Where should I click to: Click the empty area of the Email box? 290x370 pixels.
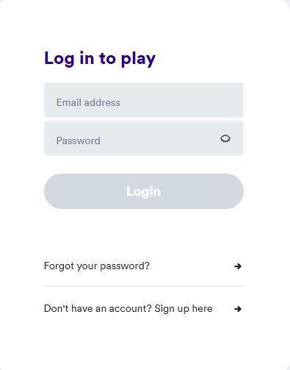click(x=181, y=100)
